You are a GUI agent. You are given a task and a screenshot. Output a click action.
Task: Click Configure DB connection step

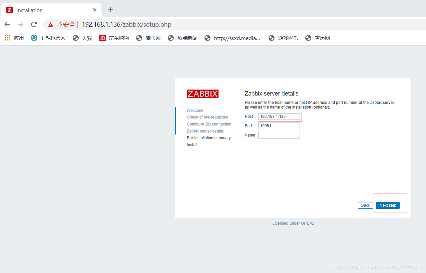[209, 124]
